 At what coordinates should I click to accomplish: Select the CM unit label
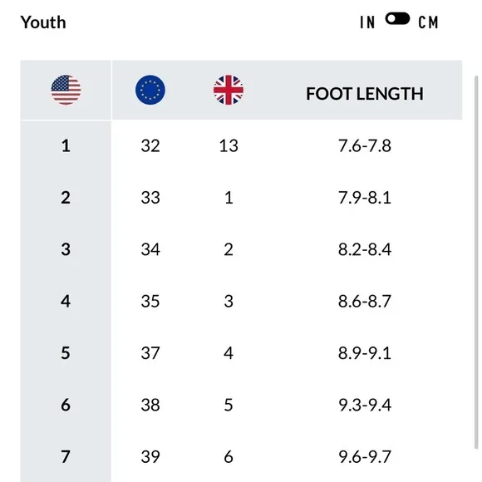[x=428, y=22]
